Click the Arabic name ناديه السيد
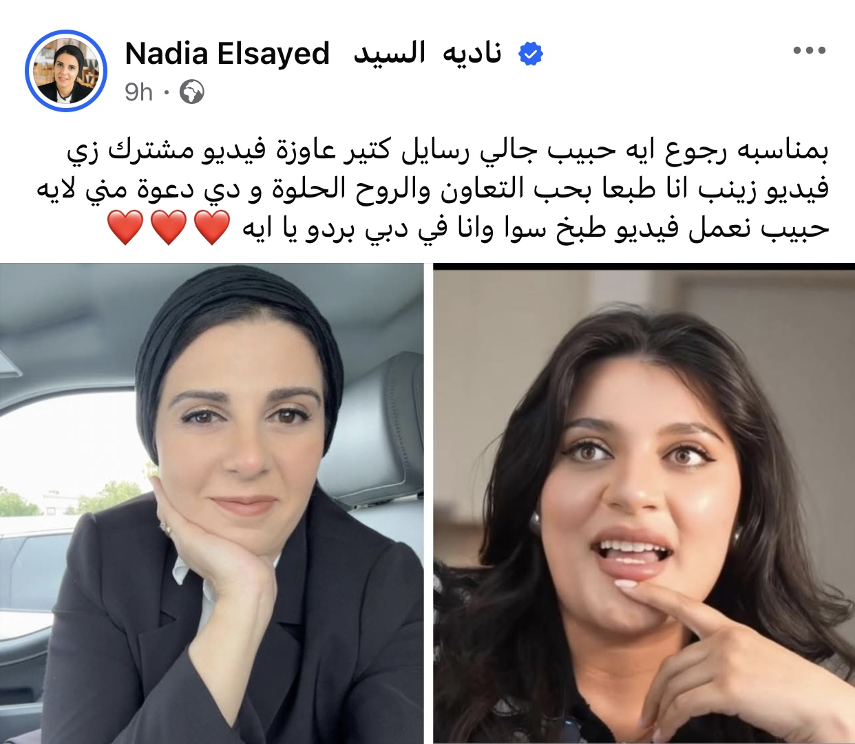 click(x=427, y=53)
